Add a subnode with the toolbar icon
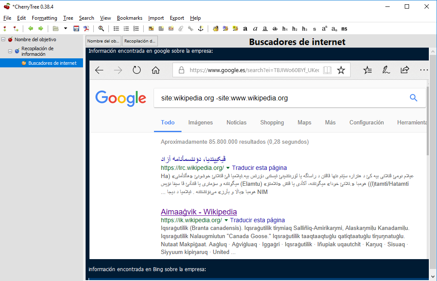 (15, 29)
